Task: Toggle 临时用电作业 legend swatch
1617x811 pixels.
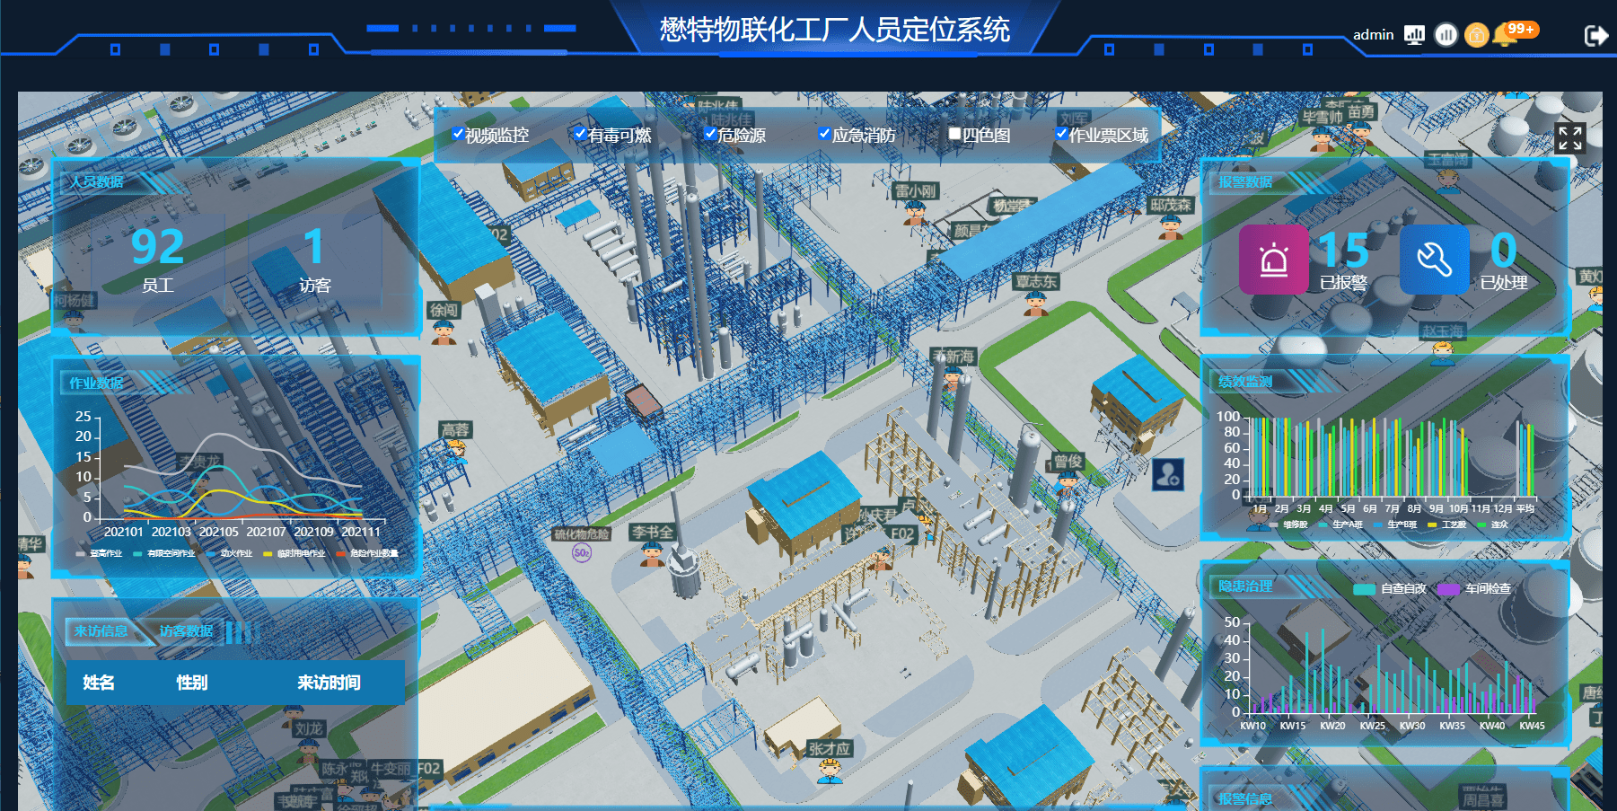Action: [268, 554]
